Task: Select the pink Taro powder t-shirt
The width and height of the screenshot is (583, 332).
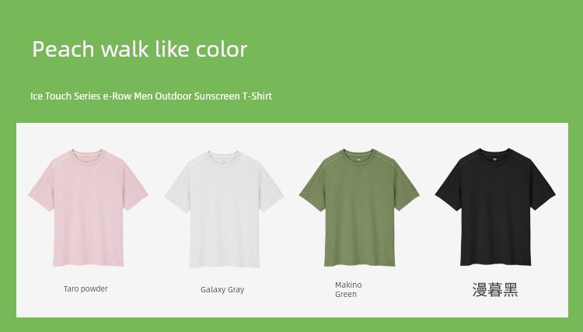Action: pyautogui.click(x=88, y=208)
